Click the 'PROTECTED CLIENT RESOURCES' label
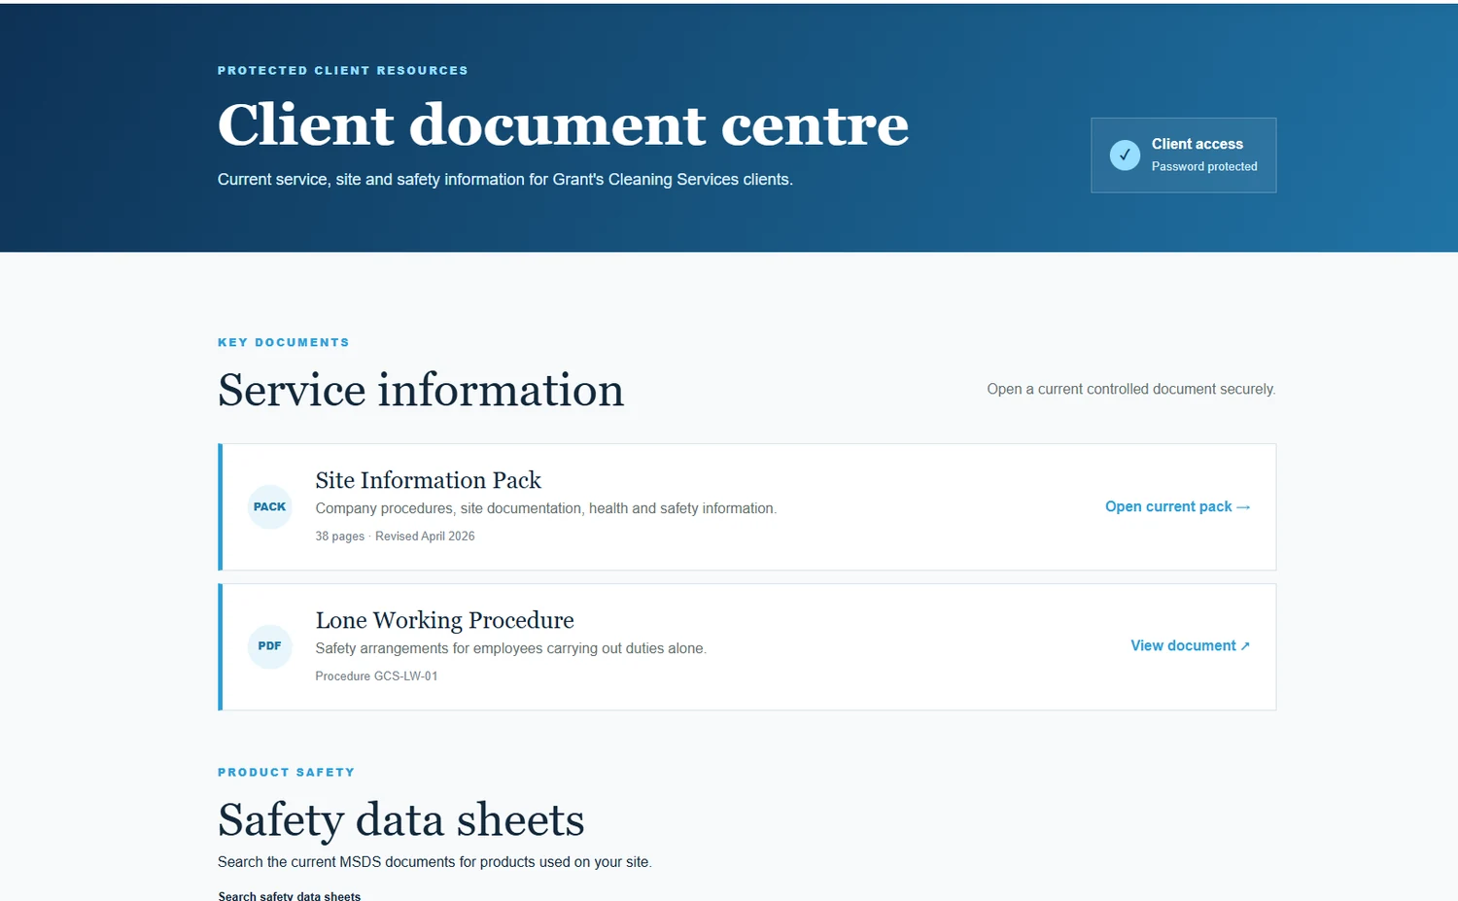This screenshot has height=901, width=1458. [343, 71]
